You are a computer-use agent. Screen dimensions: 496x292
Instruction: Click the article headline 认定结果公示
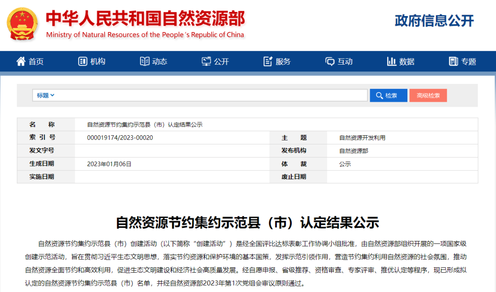click(248, 223)
